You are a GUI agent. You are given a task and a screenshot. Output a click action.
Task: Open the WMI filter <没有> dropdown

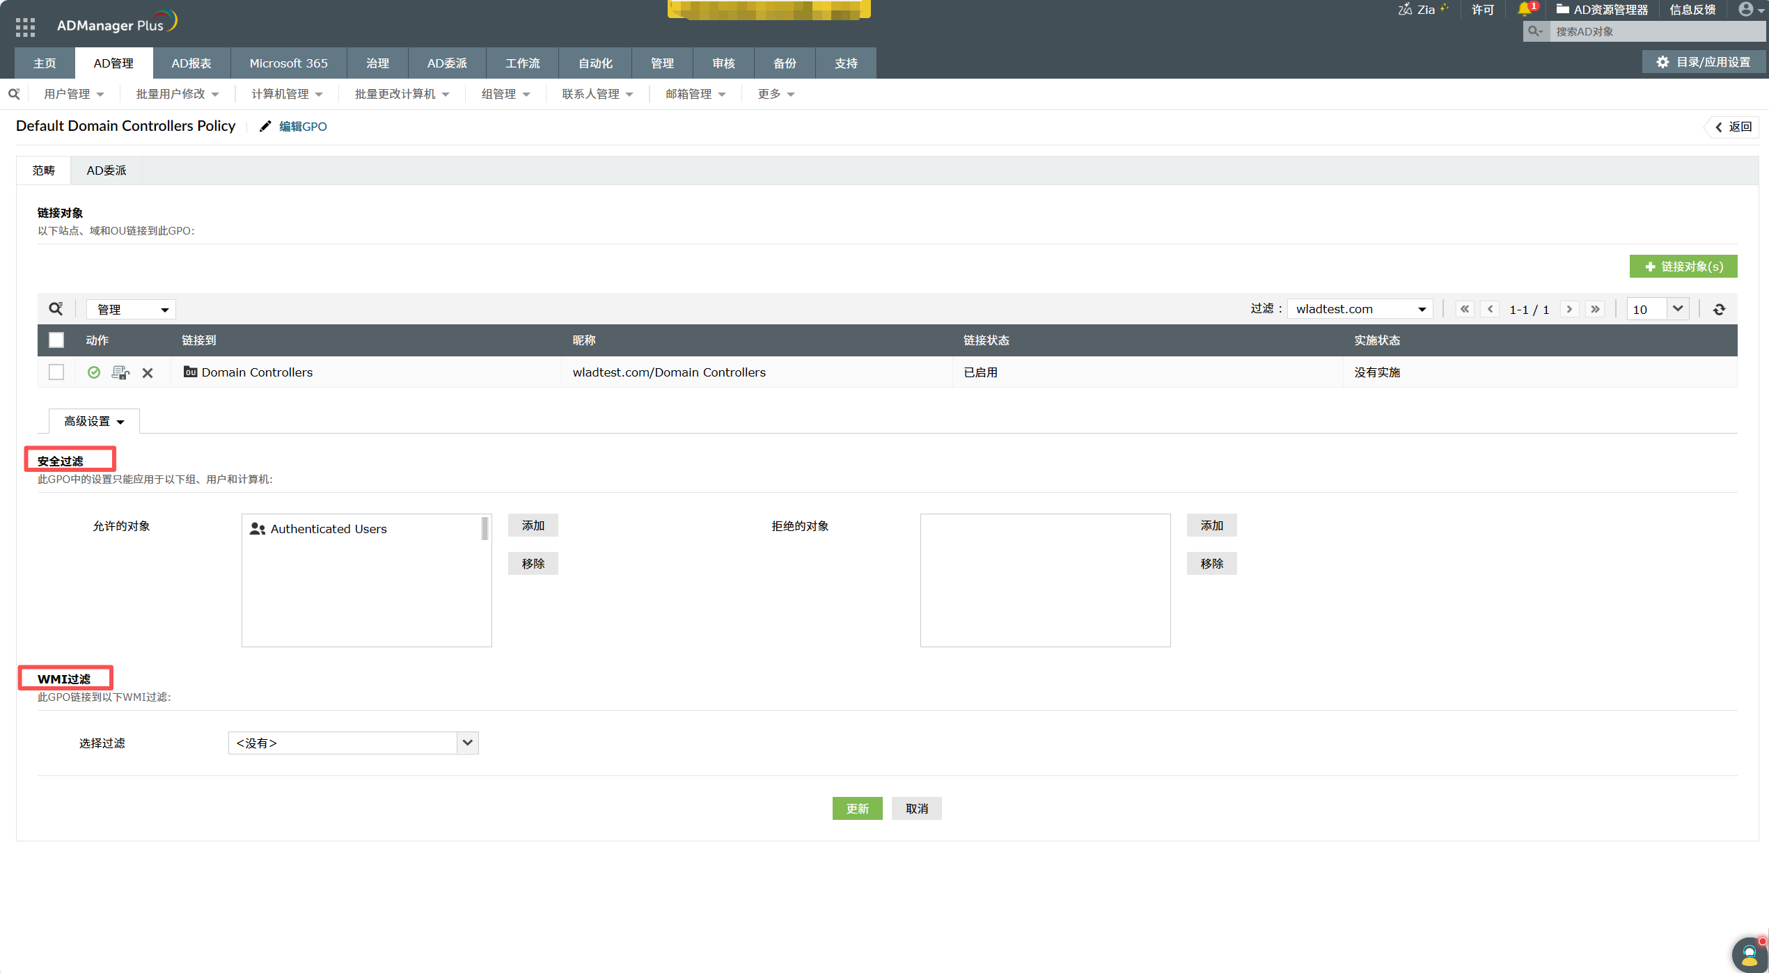[x=353, y=743]
